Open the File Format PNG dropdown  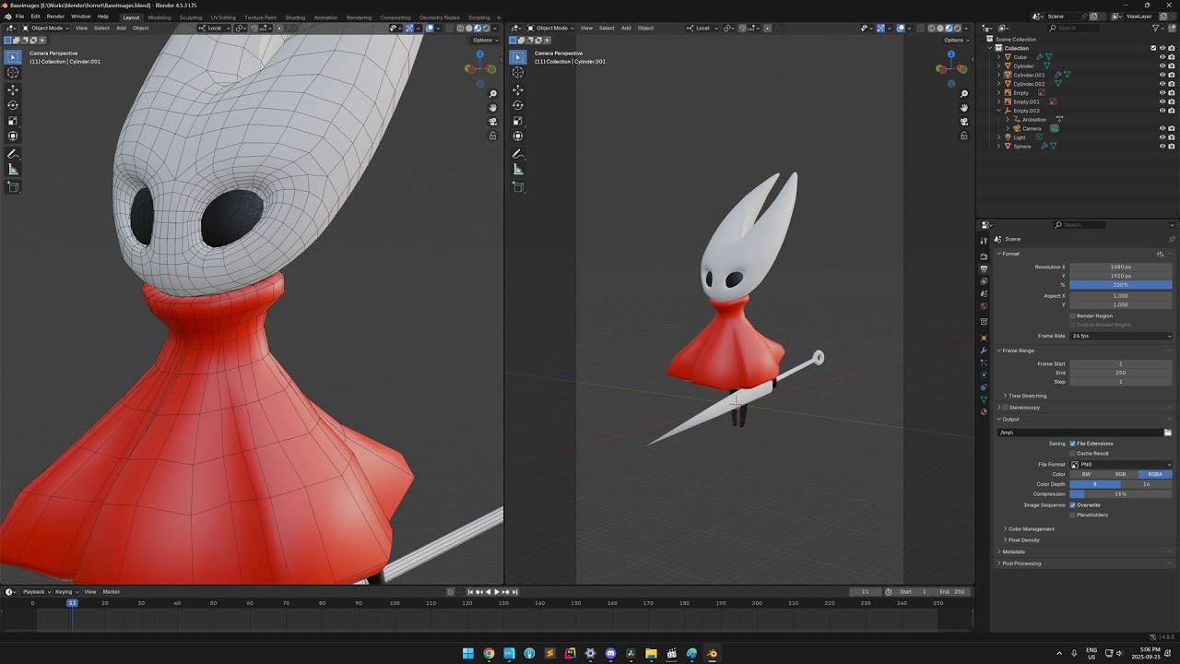click(1121, 465)
